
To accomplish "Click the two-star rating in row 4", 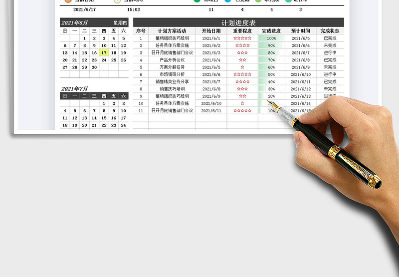I will point(242,60).
